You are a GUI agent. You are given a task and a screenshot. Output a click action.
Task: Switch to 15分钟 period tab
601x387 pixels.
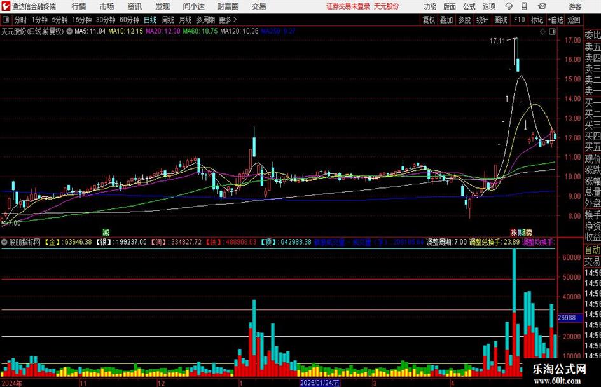(82, 20)
